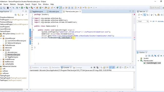Open the Javadoc view tab
Image resolution: width=164 pixels, height=92 pixels.
coord(44,67)
